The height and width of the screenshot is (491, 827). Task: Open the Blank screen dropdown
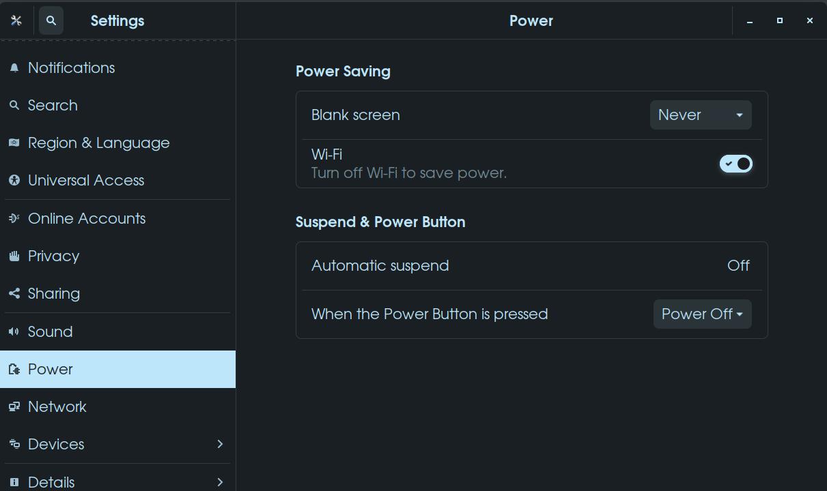701,115
